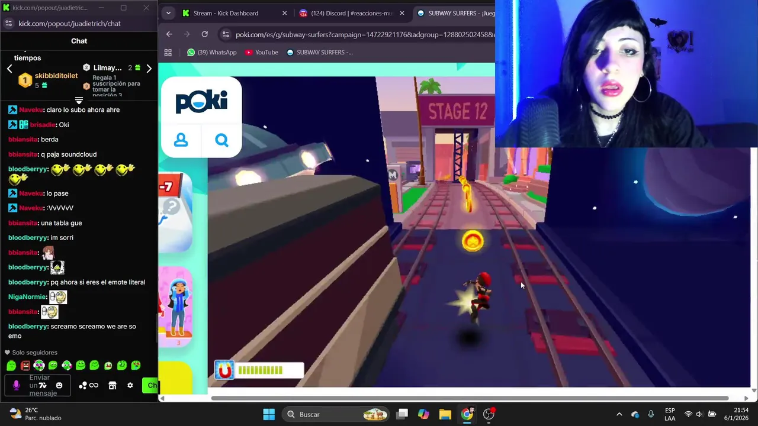Toggle the purple microphone in chat
This screenshot has width=758, height=426.
click(16, 385)
